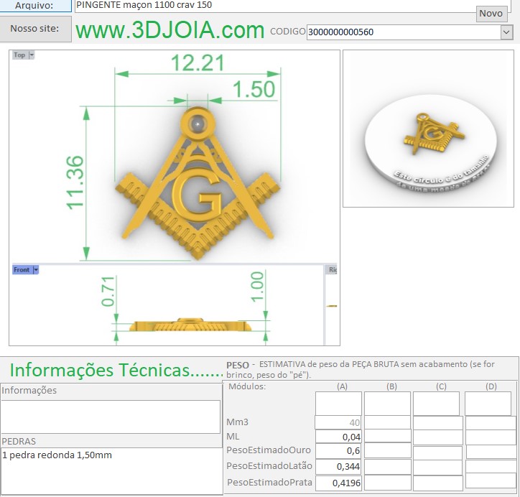Viewport: 520px width, 497px height.
Task: Click the pendant side profile in Front view
Action: click(x=183, y=325)
